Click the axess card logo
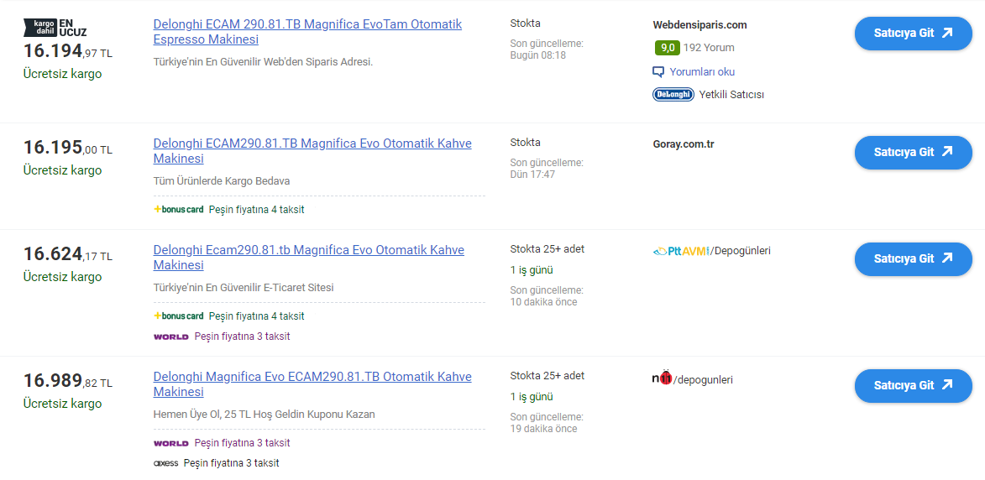The width and height of the screenshot is (985, 480). [x=165, y=464]
